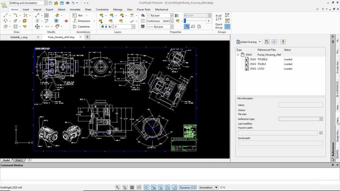Click the Dimension annotation button
Image resolution: width=340 pixels, height=191 pixels.
click(82, 21)
